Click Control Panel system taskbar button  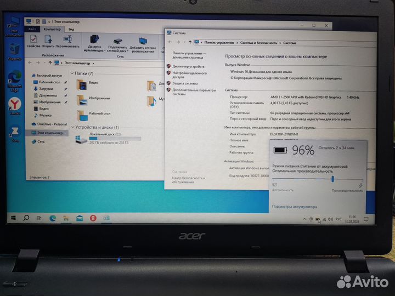tap(106, 218)
